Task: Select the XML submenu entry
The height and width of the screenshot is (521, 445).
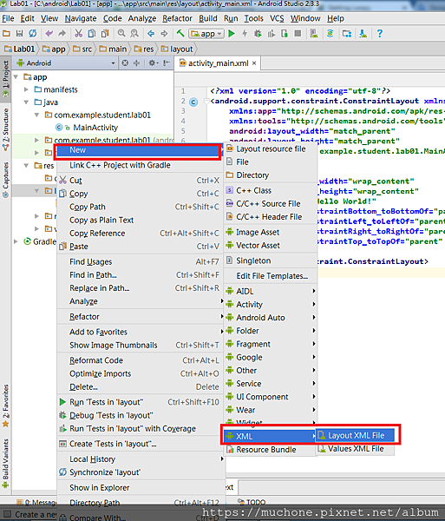Action: pos(270,436)
